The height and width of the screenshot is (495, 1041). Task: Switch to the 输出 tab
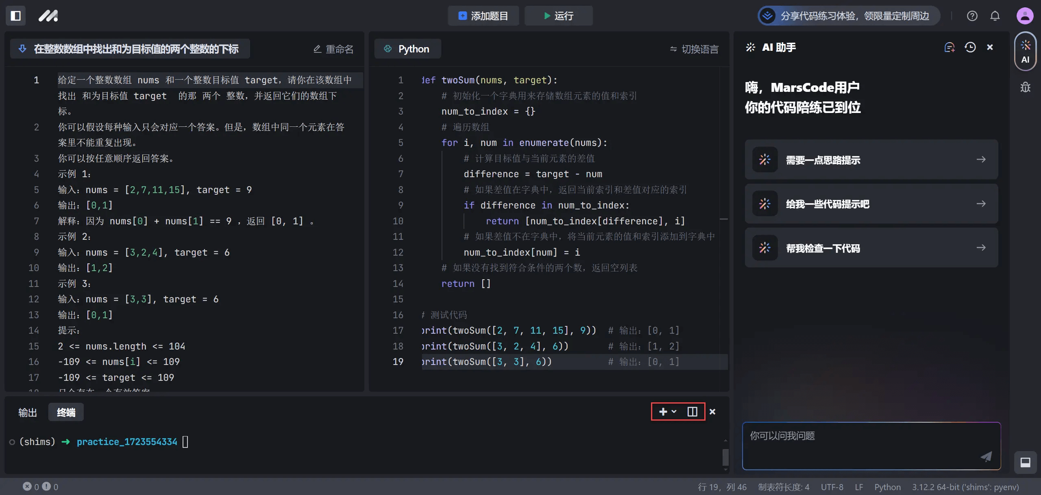pyautogui.click(x=28, y=412)
